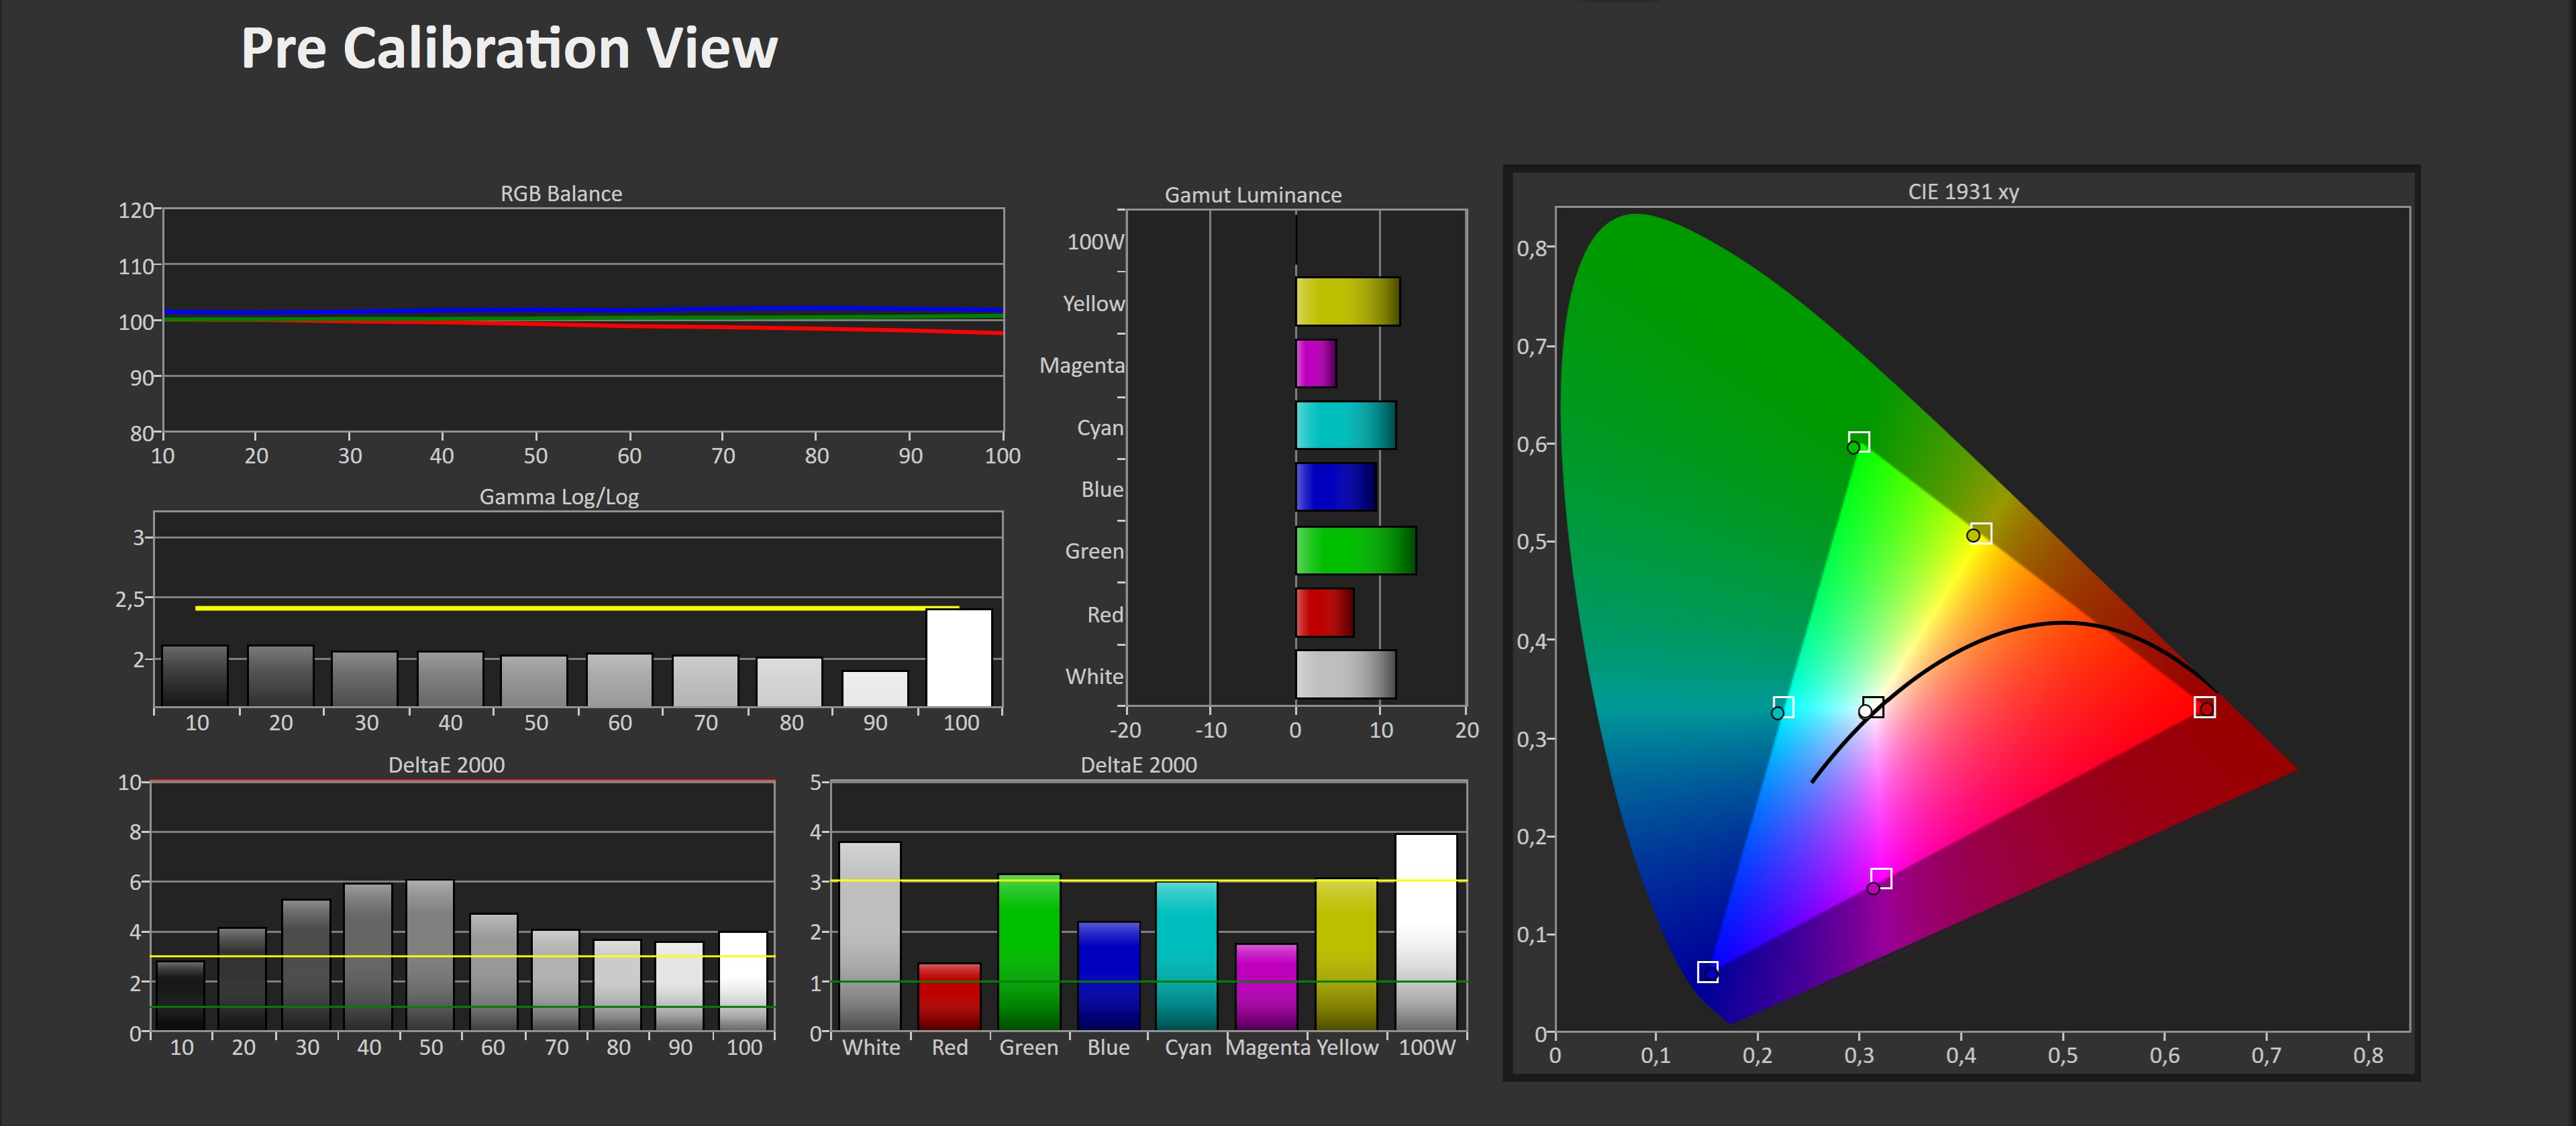This screenshot has height=1126, width=2576.
Task: Click the Yellow bar in Gamut Luminance
Action: (x=1347, y=302)
